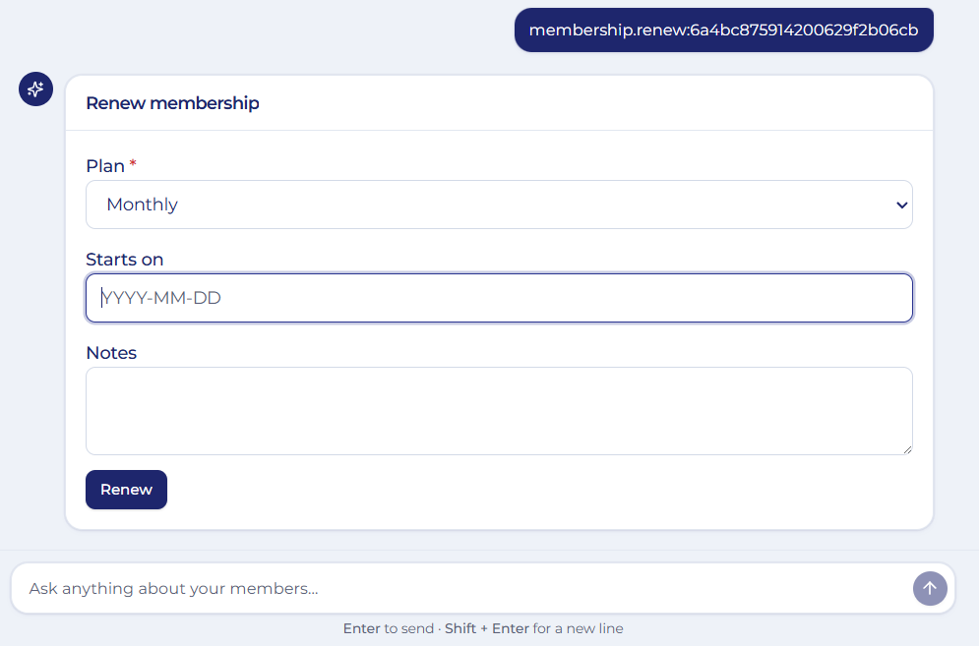The width and height of the screenshot is (979, 646).
Task: Click the 'Enter to send' hint text
Action: coord(389,628)
